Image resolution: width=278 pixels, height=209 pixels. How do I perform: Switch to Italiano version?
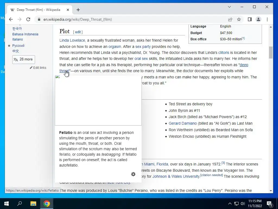click(18, 39)
